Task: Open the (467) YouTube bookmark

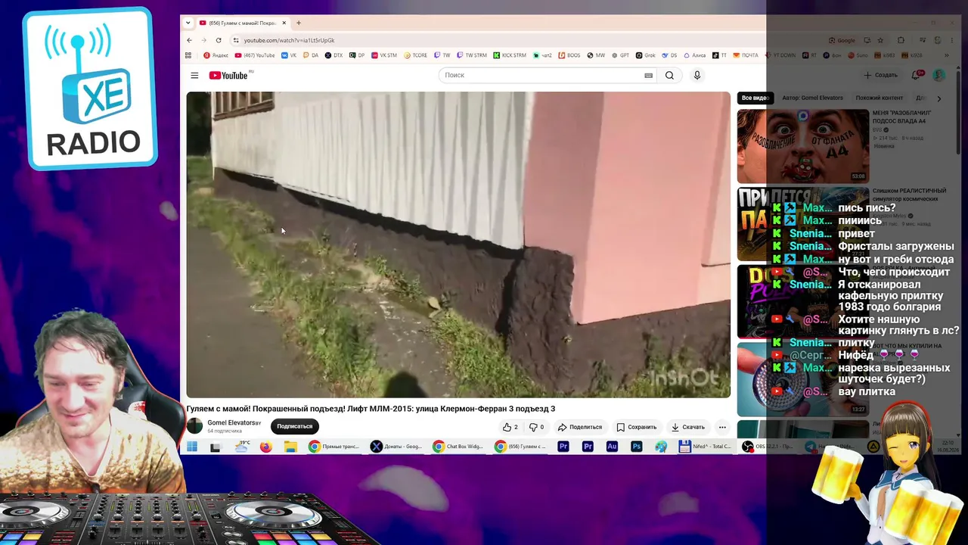Action: (x=255, y=55)
